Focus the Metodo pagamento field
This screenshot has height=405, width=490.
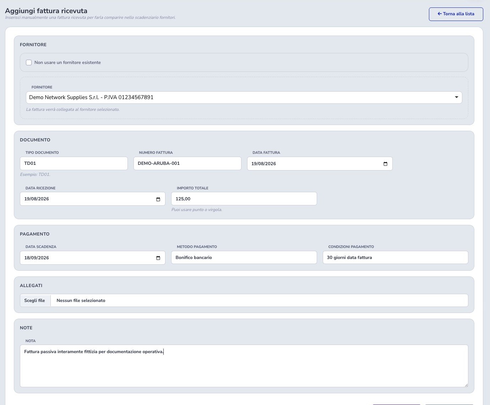[244, 258]
